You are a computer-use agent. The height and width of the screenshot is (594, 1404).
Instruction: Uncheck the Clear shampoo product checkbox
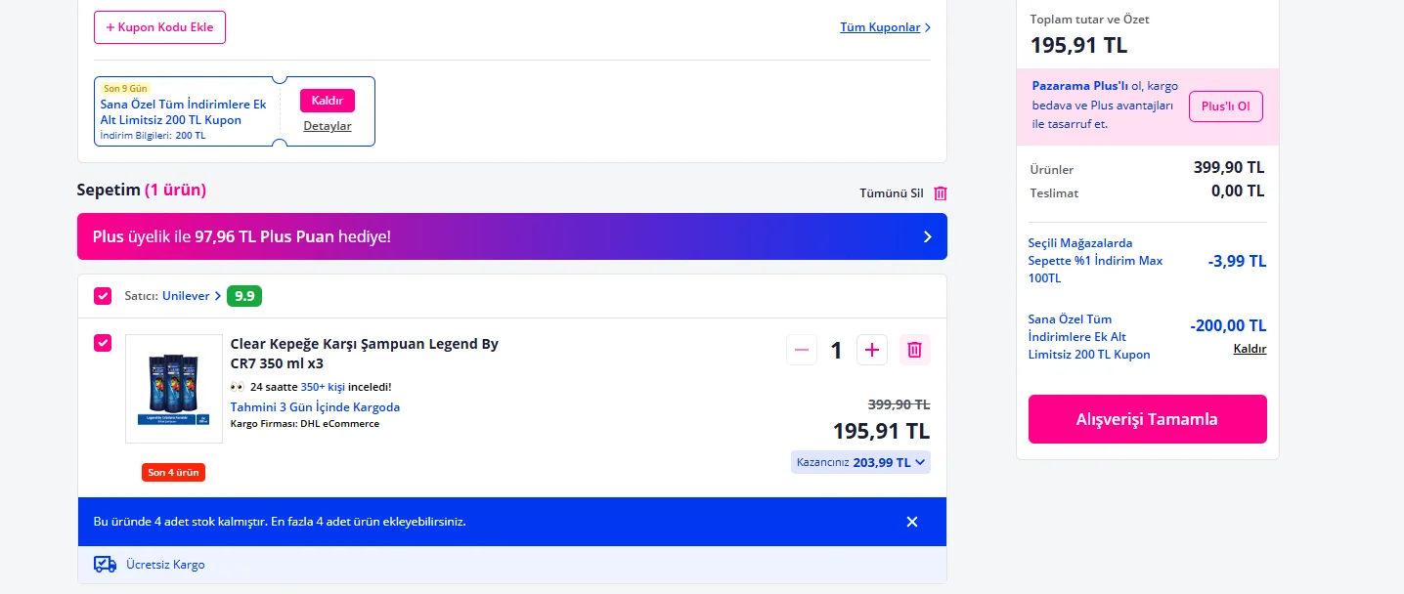tap(103, 343)
